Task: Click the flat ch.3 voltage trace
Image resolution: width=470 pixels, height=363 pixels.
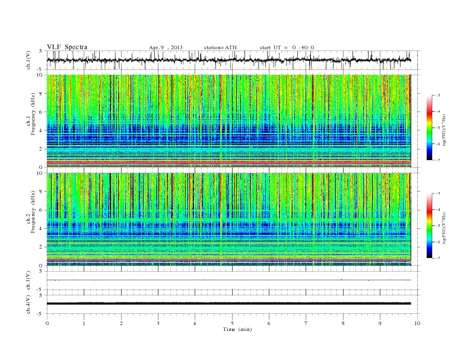Action: (228, 280)
